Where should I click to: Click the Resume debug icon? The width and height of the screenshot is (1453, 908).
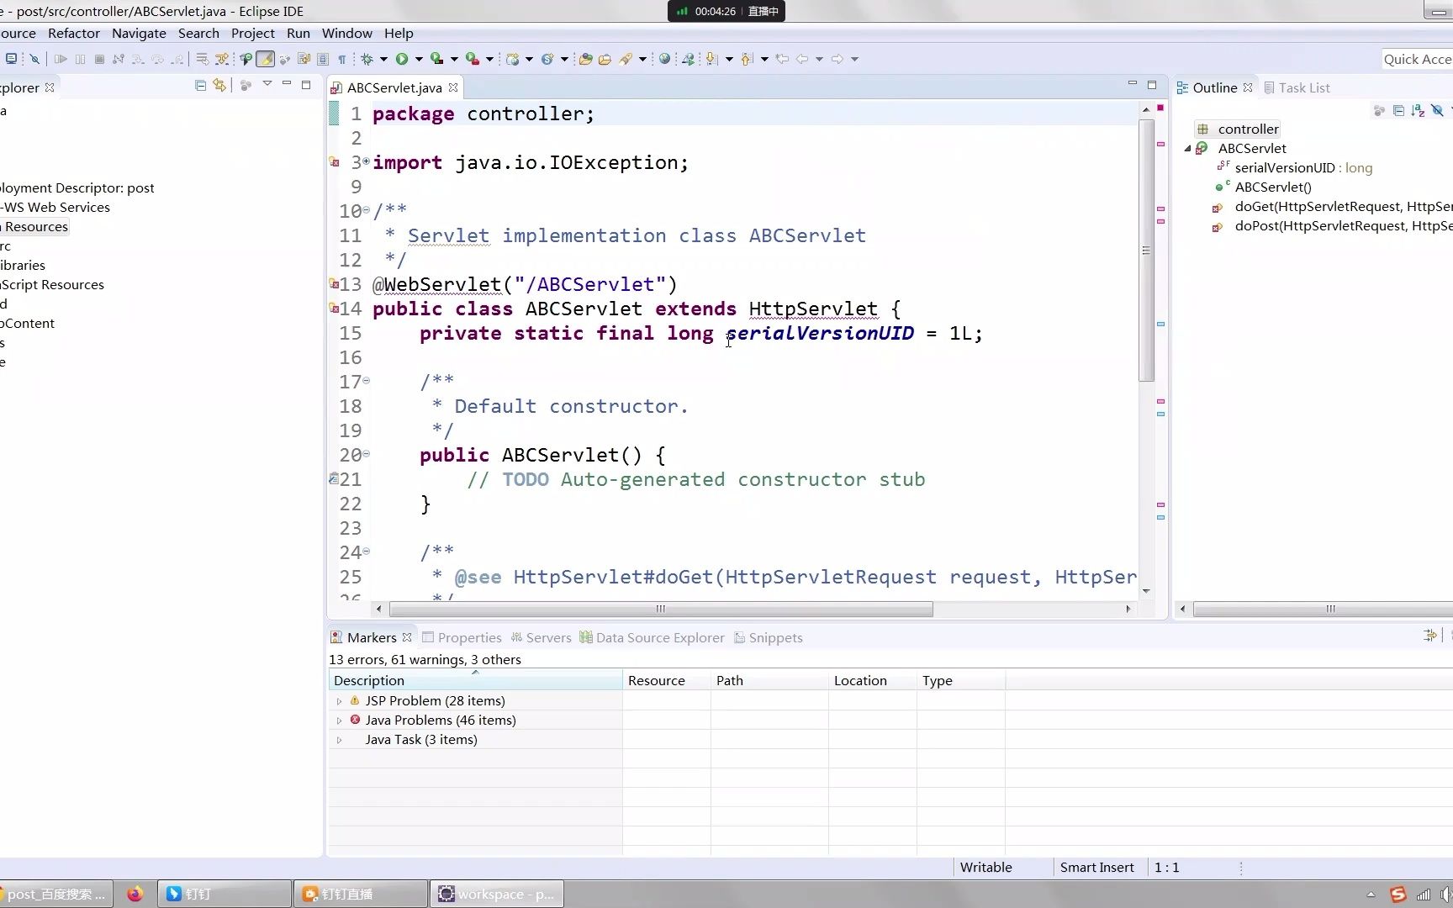coord(61,59)
